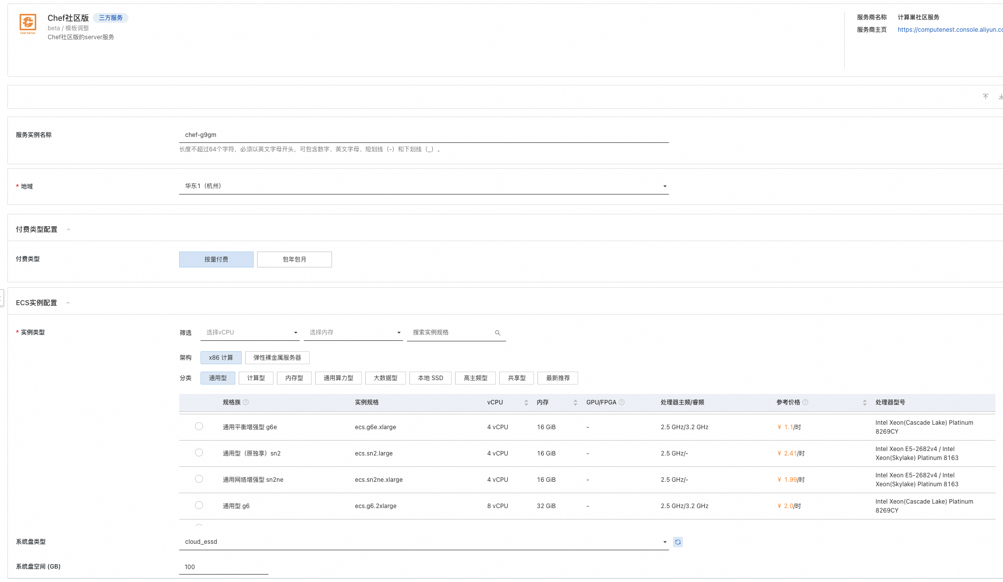Click the help icon next to 规格族
The width and height of the screenshot is (1003, 582).
[x=246, y=402]
